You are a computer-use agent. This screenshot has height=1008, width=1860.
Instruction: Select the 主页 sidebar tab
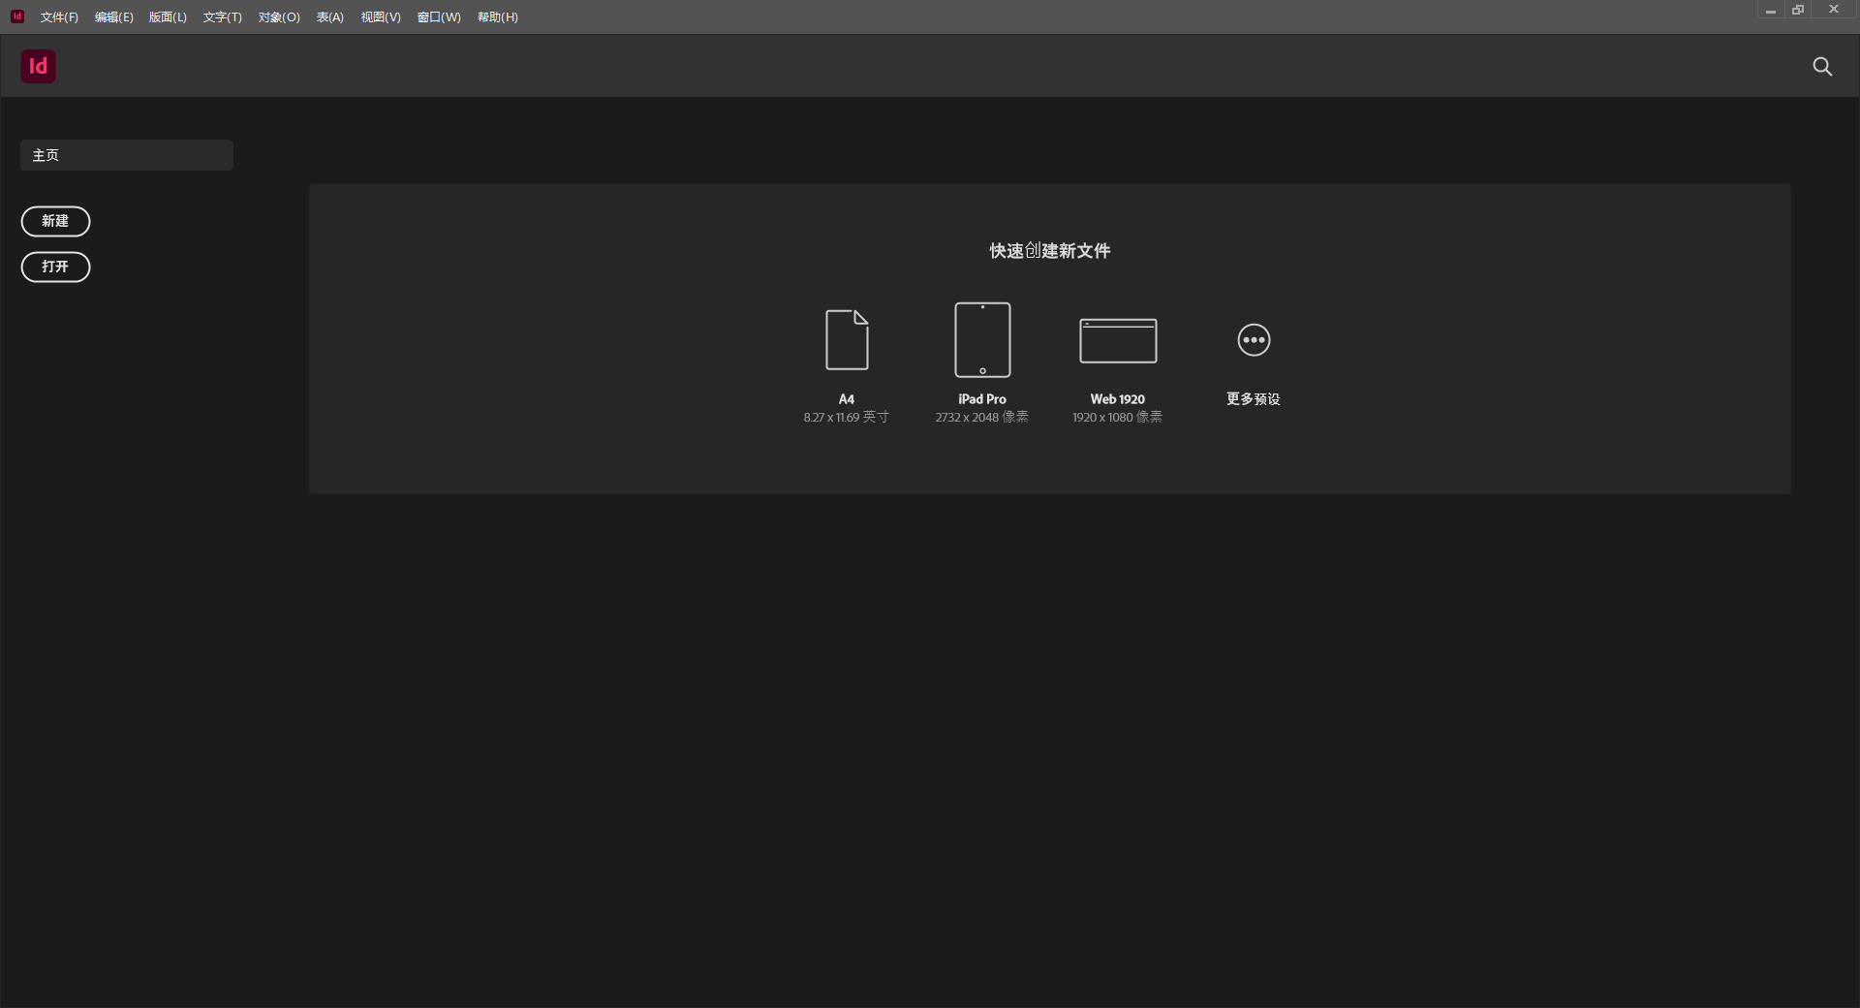point(127,155)
